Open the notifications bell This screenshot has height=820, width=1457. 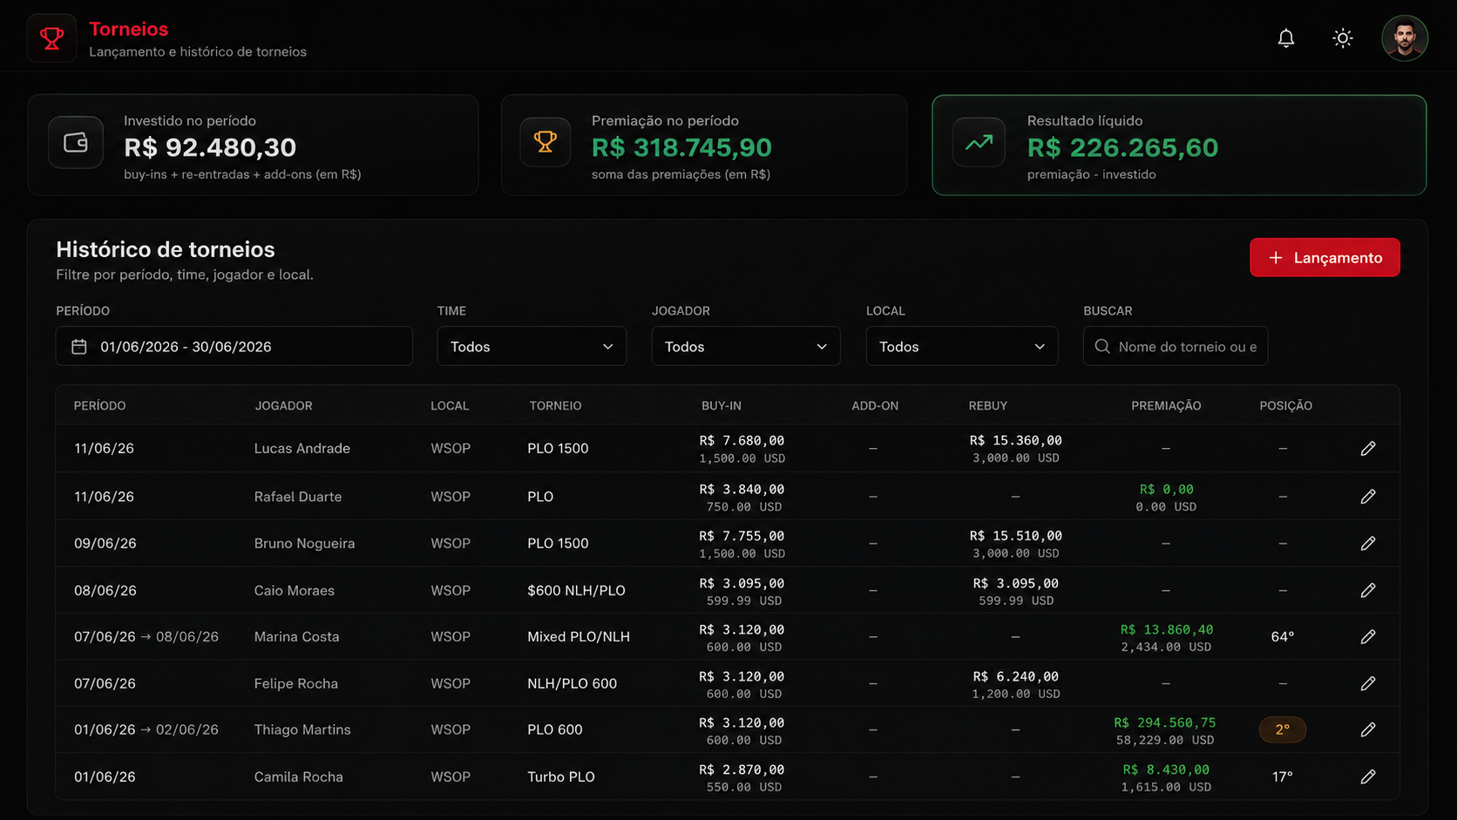(1285, 38)
